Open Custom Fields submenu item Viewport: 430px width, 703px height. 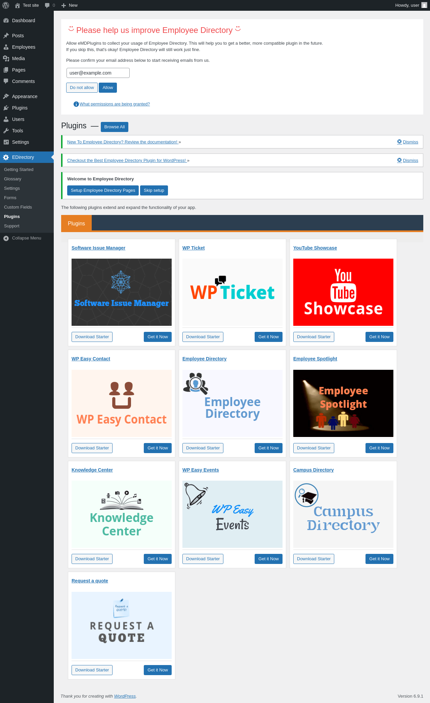pyautogui.click(x=18, y=207)
